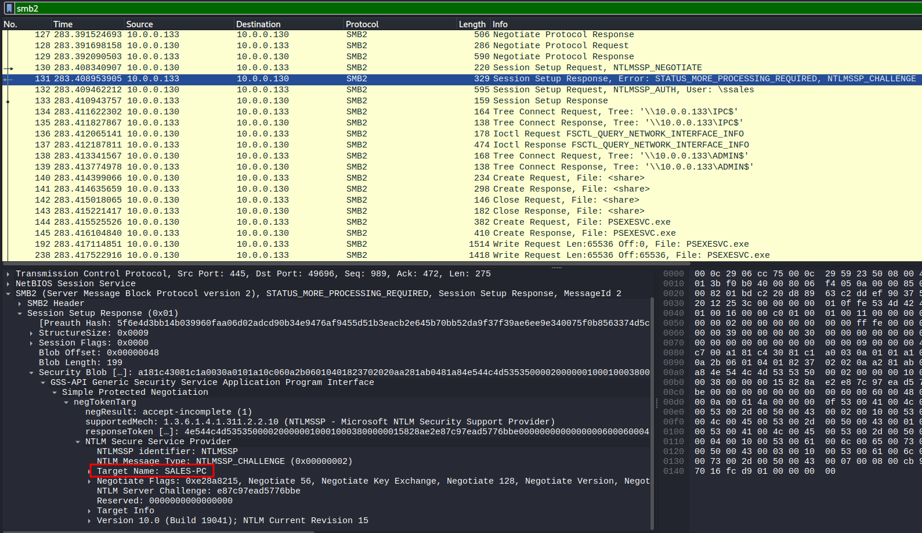The height and width of the screenshot is (533, 922).
Task: Select the supportedMech NTLMSSP line
Action: click(320, 422)
